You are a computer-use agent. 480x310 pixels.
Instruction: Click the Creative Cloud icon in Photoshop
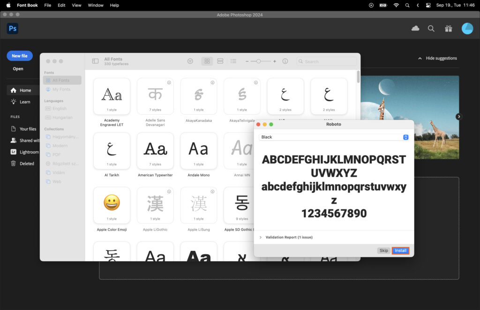click(x=415, y=28)
